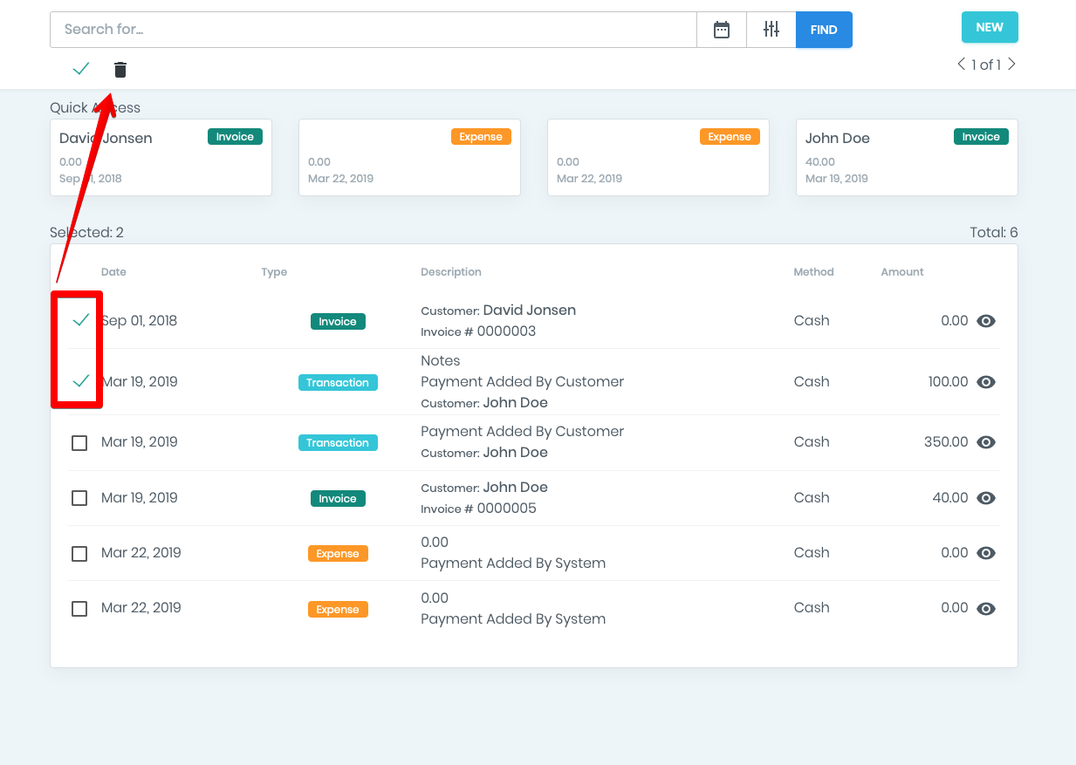The width and height of the screenshot is (1076, 765).
Task: Open the David Jonsen quick access card
Action: pos(161,158)
